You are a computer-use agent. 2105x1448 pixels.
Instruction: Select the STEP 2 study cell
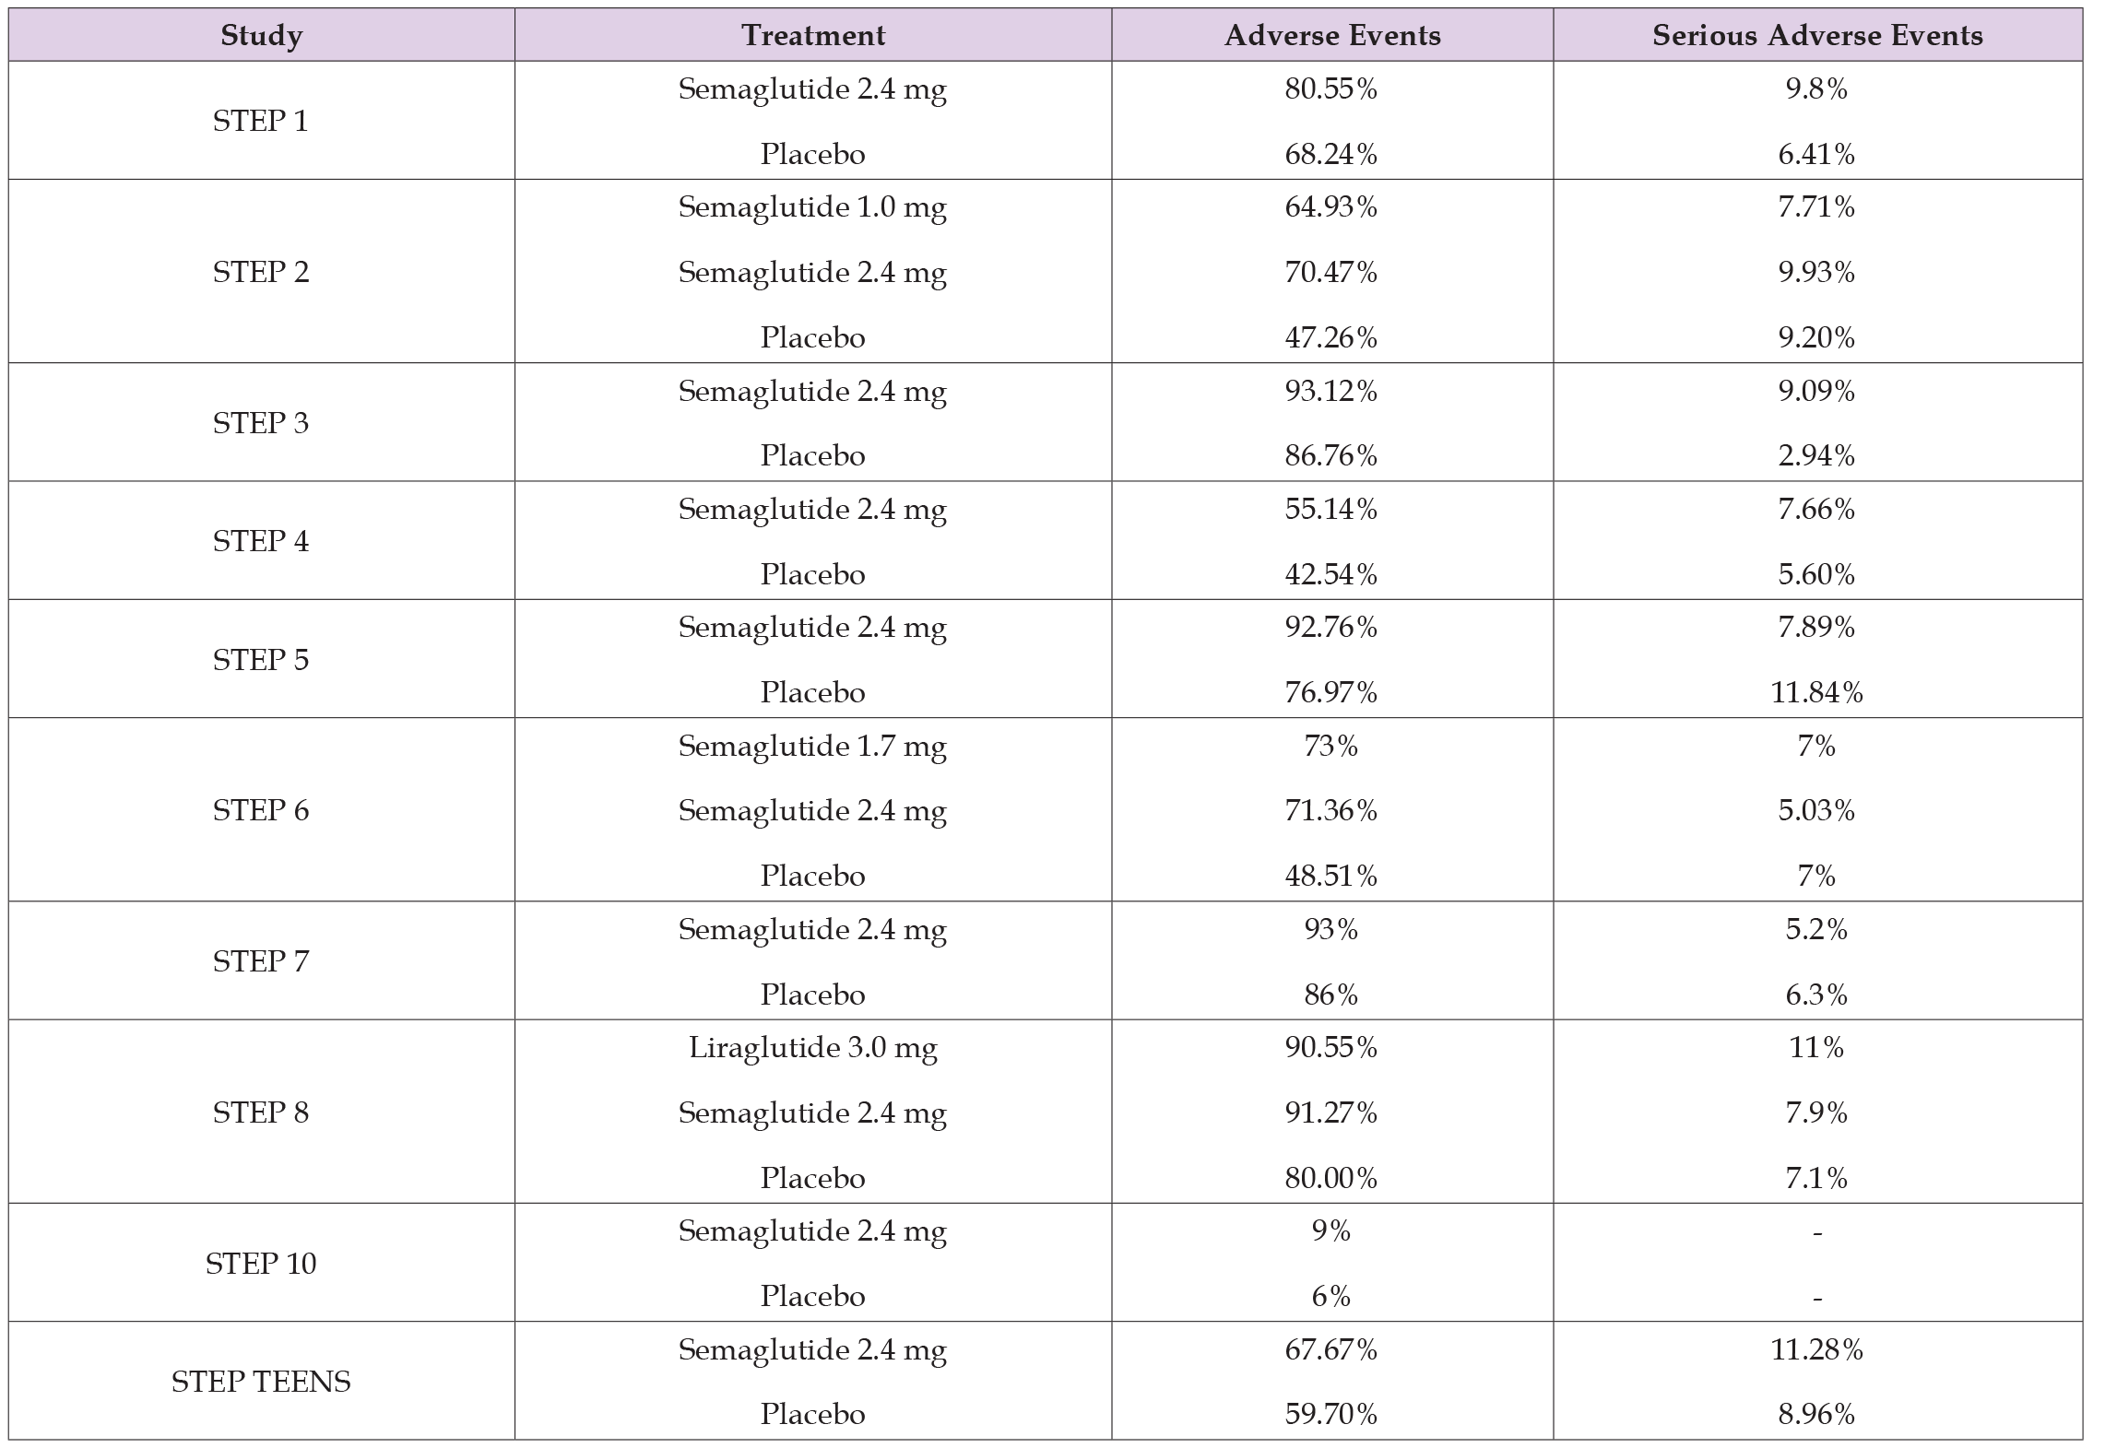pos(261,272)
